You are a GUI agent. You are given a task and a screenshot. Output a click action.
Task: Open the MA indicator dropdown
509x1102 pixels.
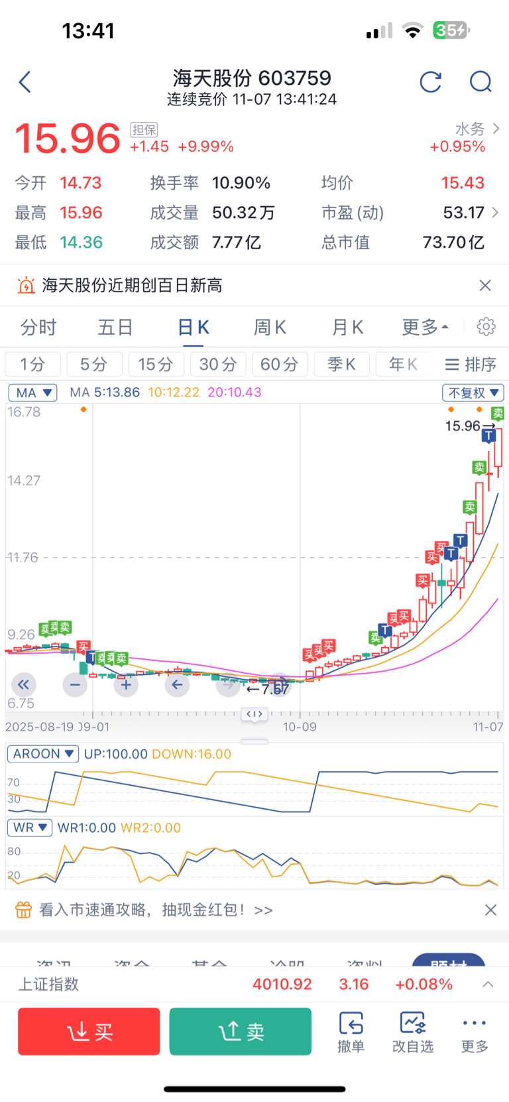coord(32,393)
